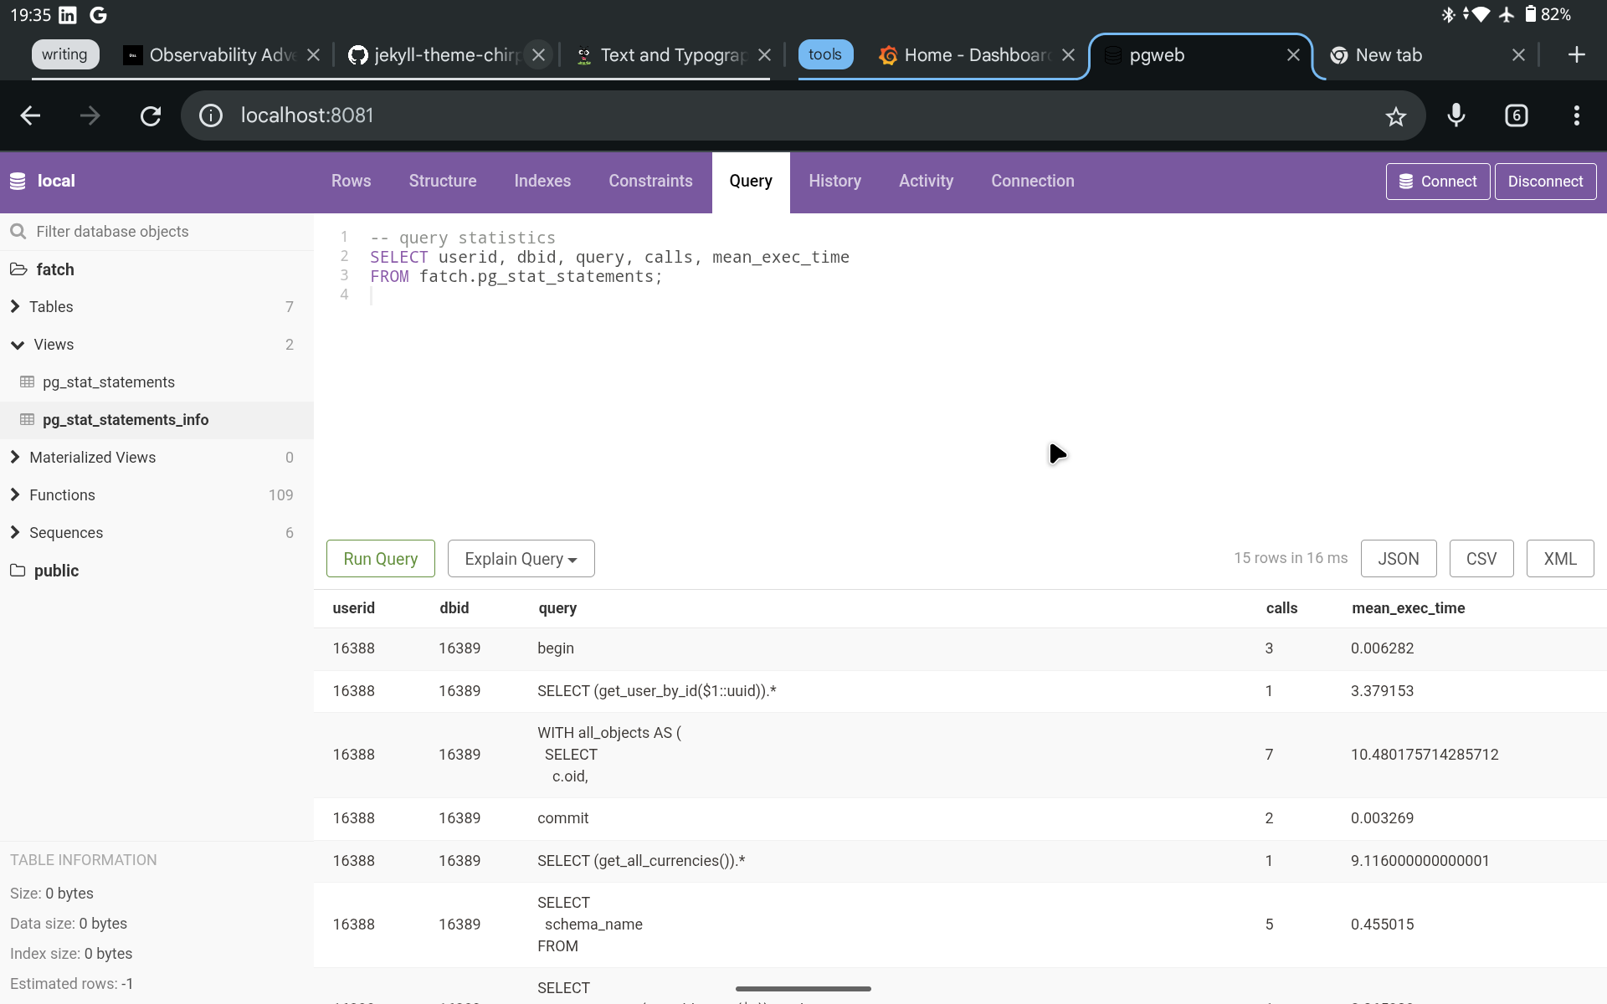Bookmark the page with the star icon
The width and height of the screenshot is (1607, 1004).
1396,116
